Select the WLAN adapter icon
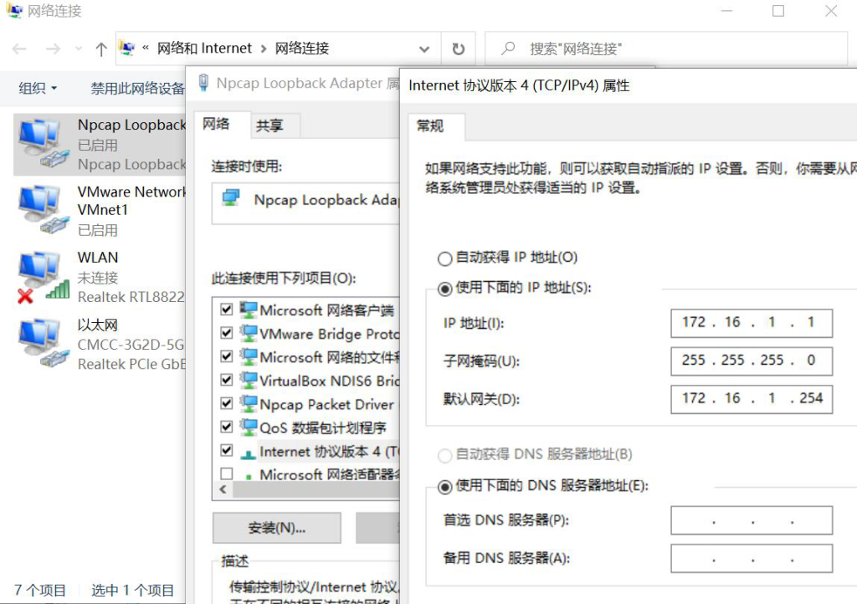This screenshot has height=604, width=857. pyautogui.click(x=44, y=277)
